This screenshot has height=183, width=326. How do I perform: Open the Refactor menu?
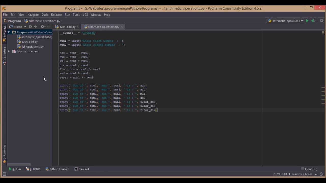point(57,15)
